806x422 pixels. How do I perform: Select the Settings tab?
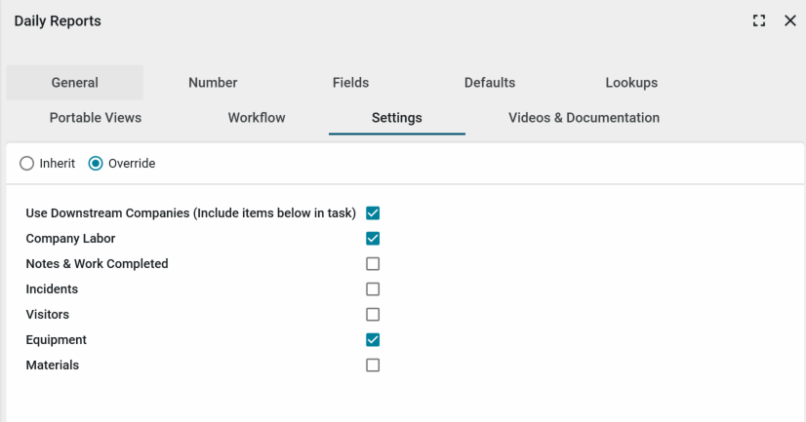[x=396, y=118]
